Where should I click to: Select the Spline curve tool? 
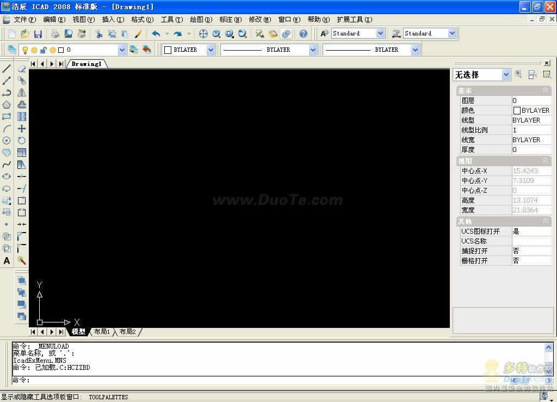point(7,165)
